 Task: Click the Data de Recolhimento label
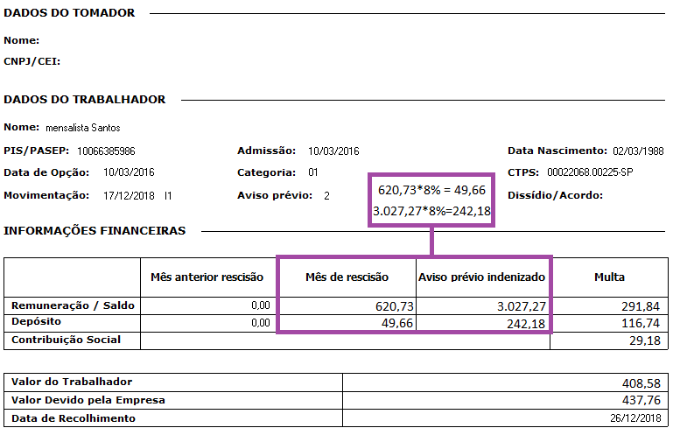point(74,418)
